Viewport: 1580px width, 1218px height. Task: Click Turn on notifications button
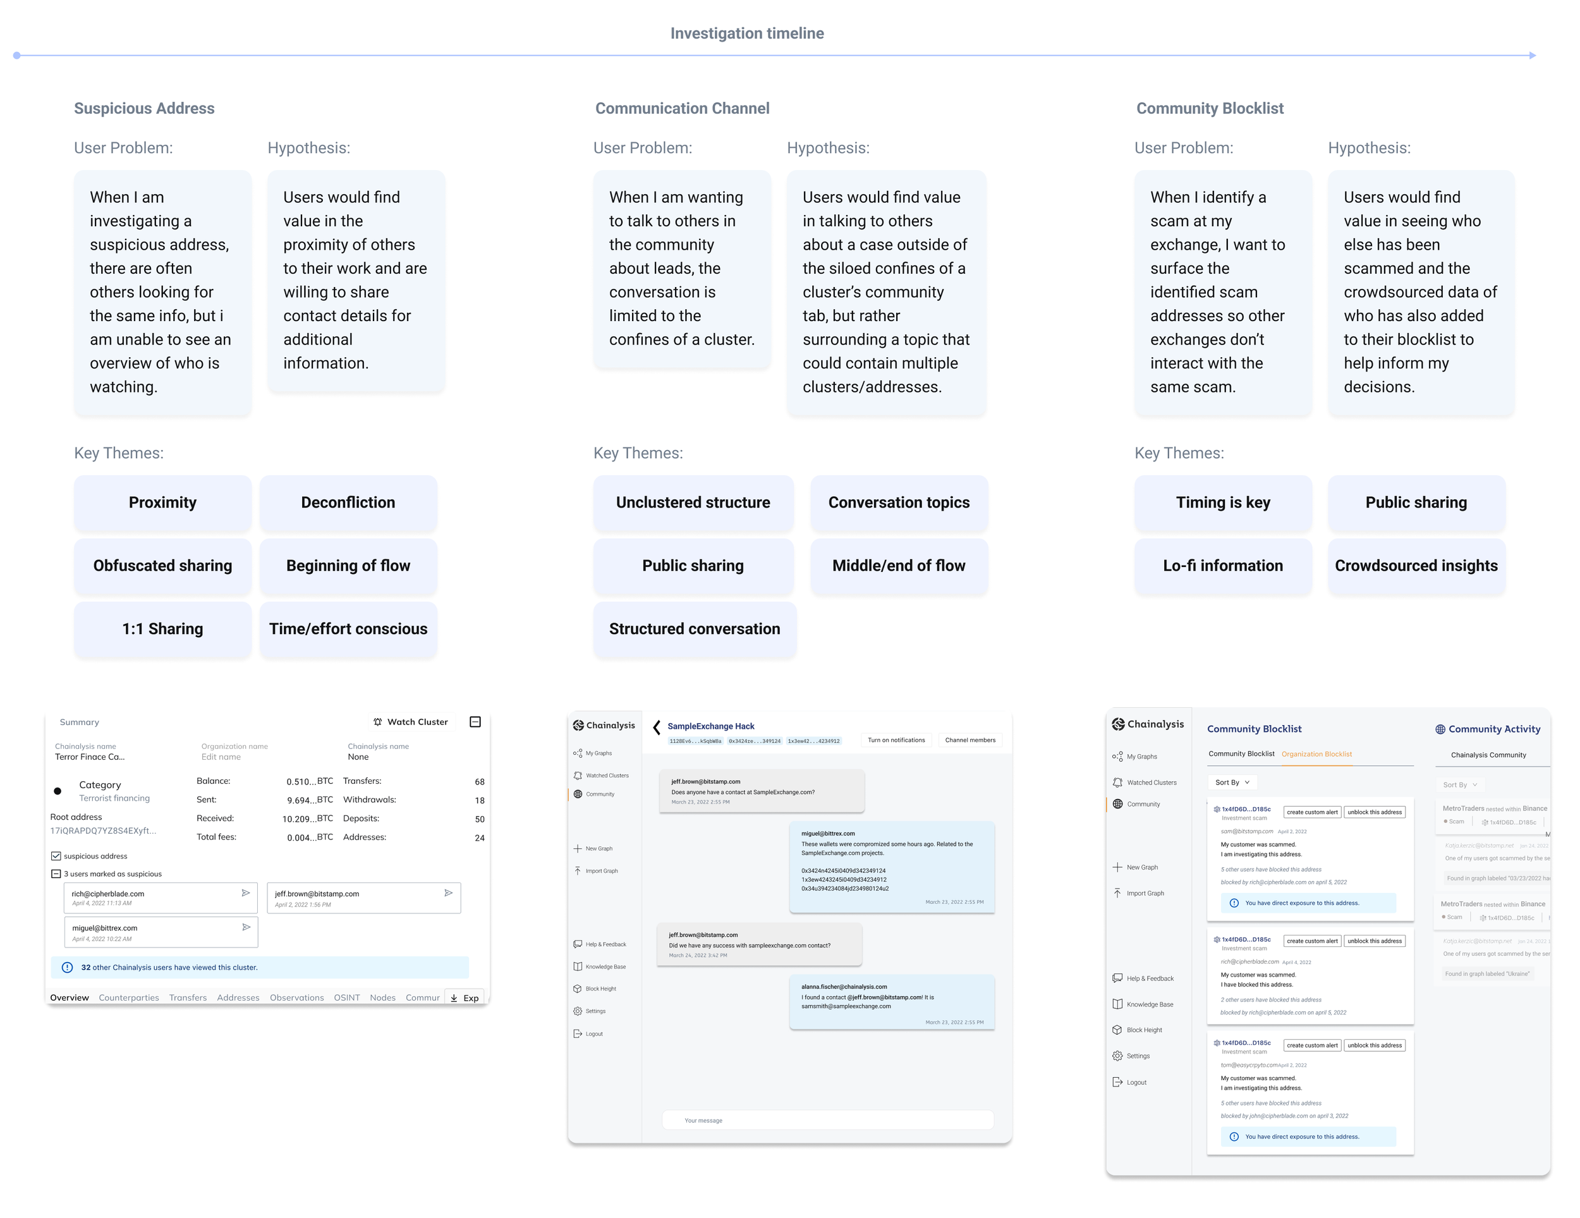pos(896,740)
